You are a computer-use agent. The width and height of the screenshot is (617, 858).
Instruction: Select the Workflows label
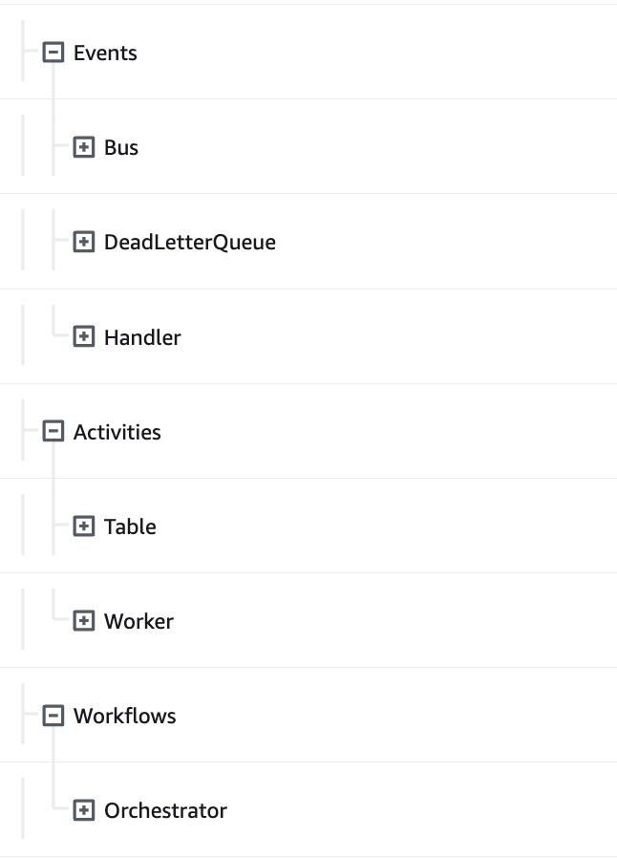(124, 716)
